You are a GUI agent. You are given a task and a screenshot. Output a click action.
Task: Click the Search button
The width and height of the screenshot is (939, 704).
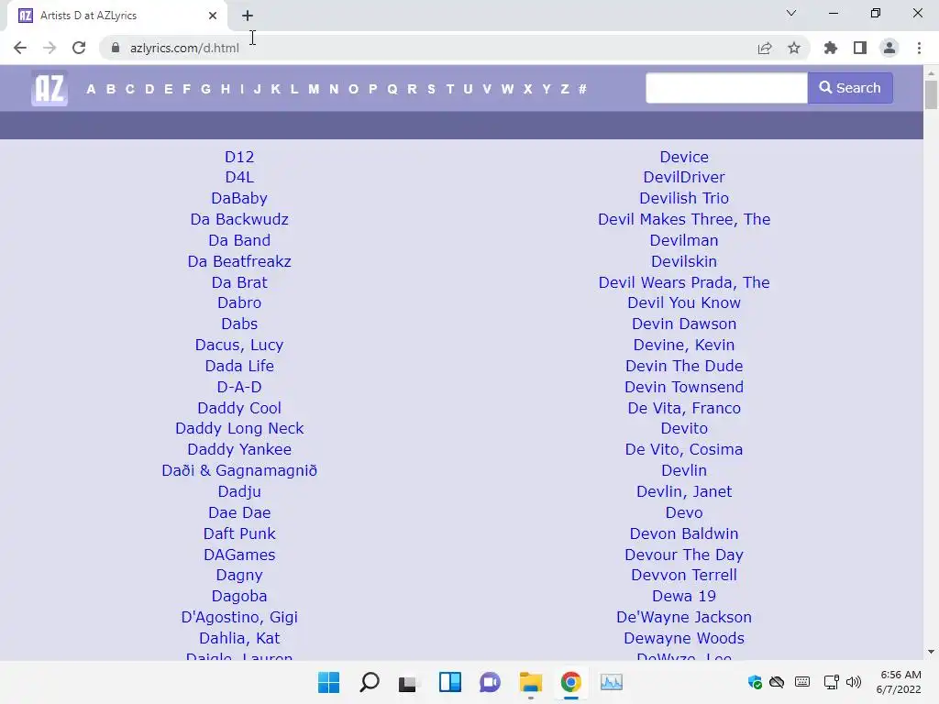[x=850, y=88]
